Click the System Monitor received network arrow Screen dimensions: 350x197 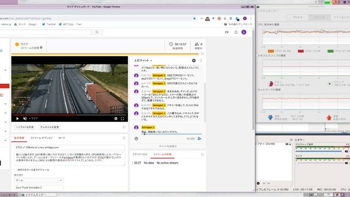pos(270,118)
